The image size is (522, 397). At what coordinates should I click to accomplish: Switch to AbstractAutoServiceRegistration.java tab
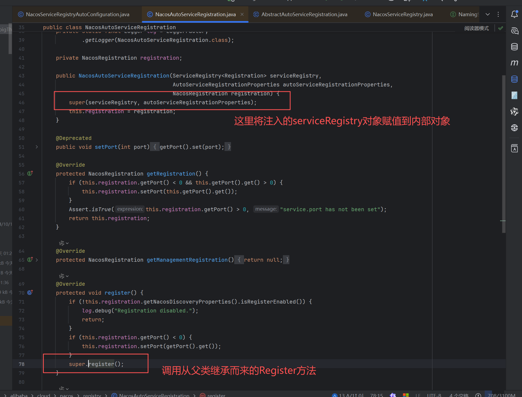tap(304, 14)
